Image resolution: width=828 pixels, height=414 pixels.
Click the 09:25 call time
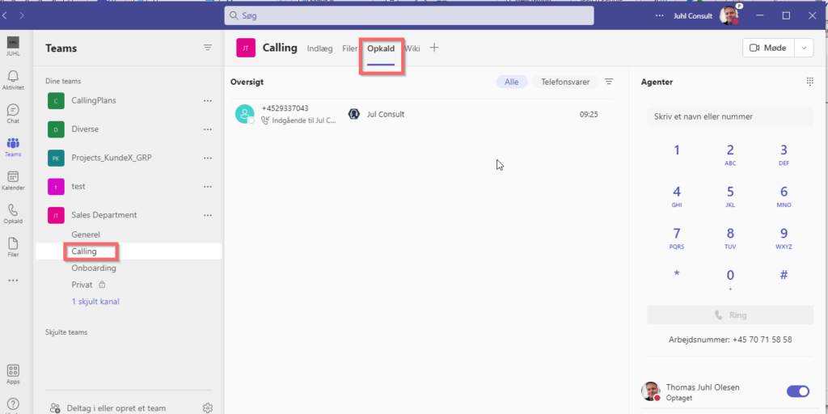coord(589,114)
